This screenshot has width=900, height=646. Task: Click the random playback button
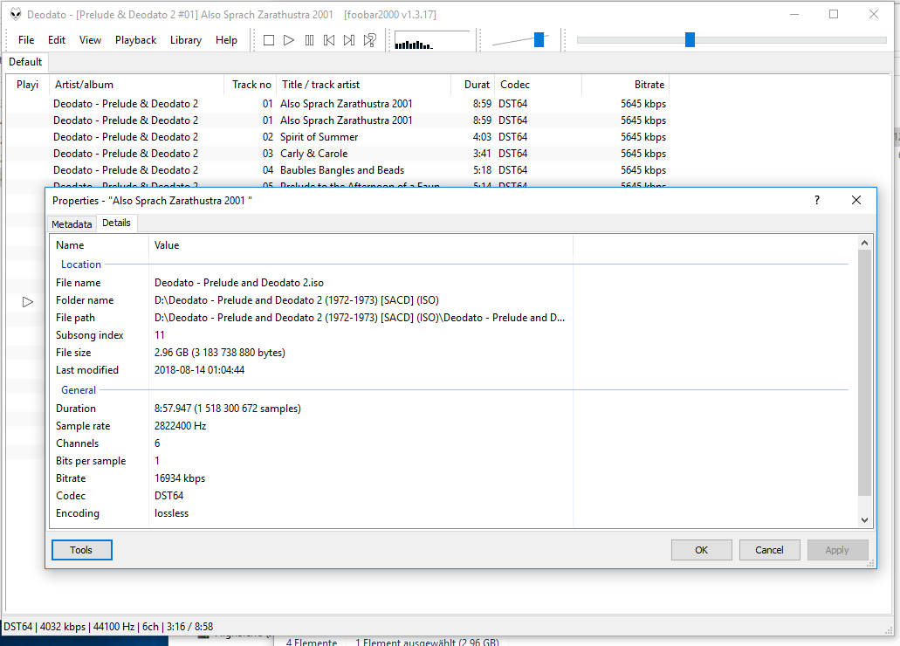click(x=369, y=40)
